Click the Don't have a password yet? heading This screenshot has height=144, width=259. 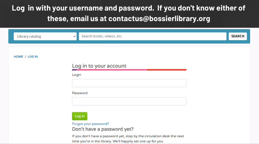[103, 129]
